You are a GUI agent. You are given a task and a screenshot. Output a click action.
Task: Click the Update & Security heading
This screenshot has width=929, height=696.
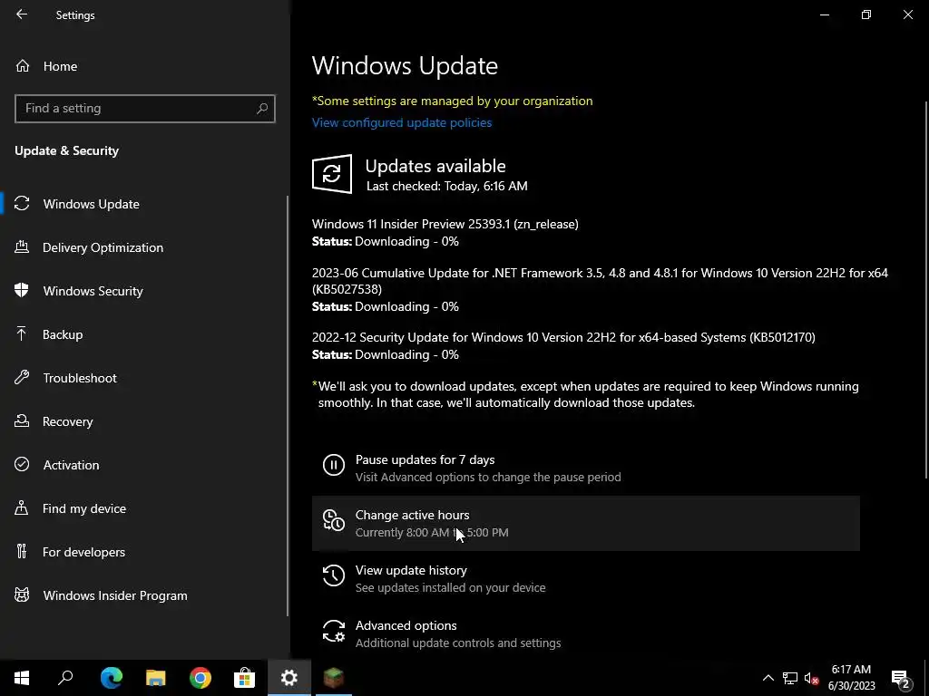coord(66,150)
